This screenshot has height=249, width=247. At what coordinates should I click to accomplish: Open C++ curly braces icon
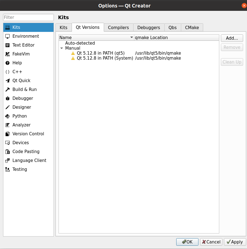(x=7, y=72)
